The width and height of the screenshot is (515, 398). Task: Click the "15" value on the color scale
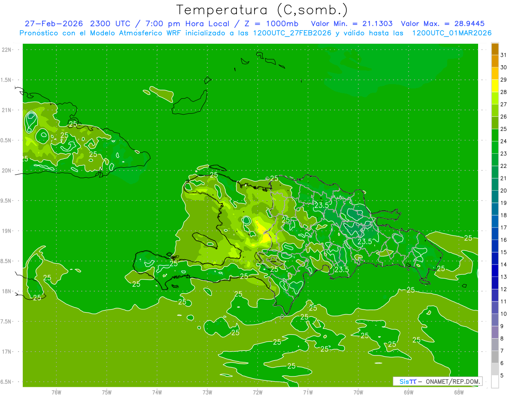tap(504, 252)
